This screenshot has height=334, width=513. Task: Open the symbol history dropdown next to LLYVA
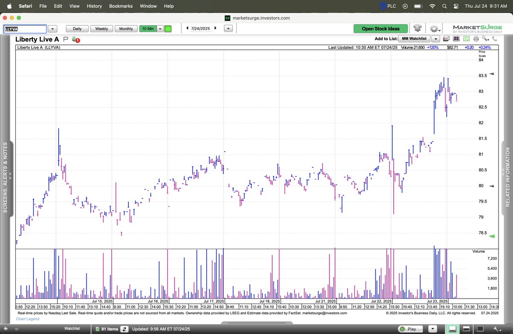pyautogui.click(x=52, y=29)
